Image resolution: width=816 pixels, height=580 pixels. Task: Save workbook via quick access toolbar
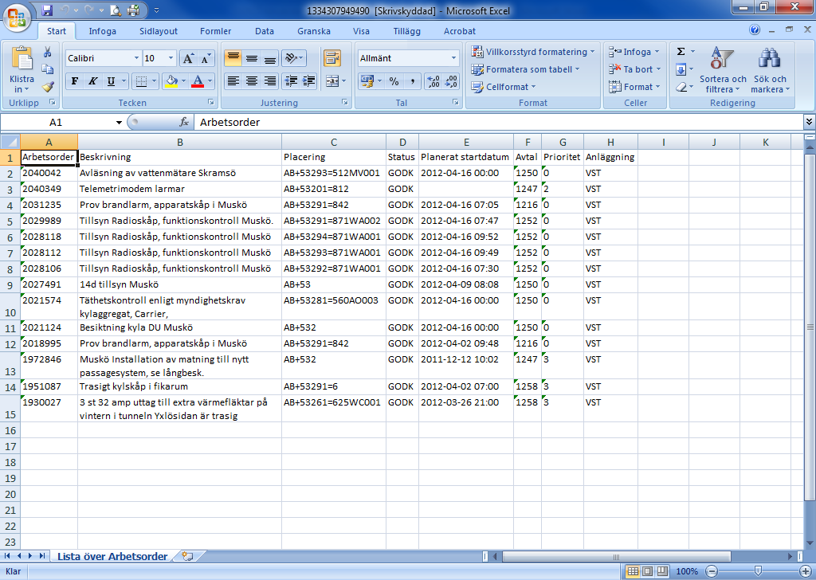[47, 10]
